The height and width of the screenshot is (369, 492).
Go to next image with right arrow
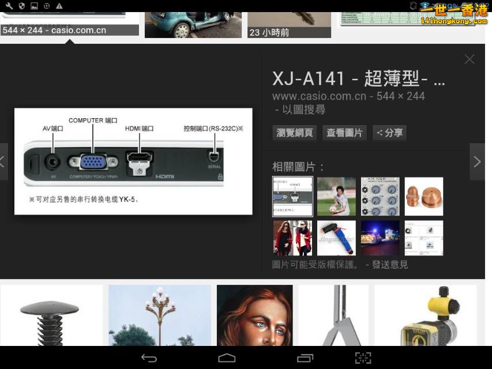tap(477, 162)
